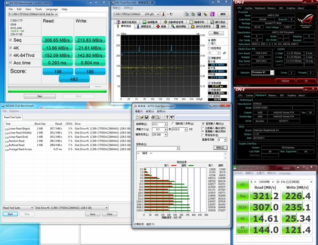Toggle Force Write Access checkbox in ATTO

tap(173, 123)
